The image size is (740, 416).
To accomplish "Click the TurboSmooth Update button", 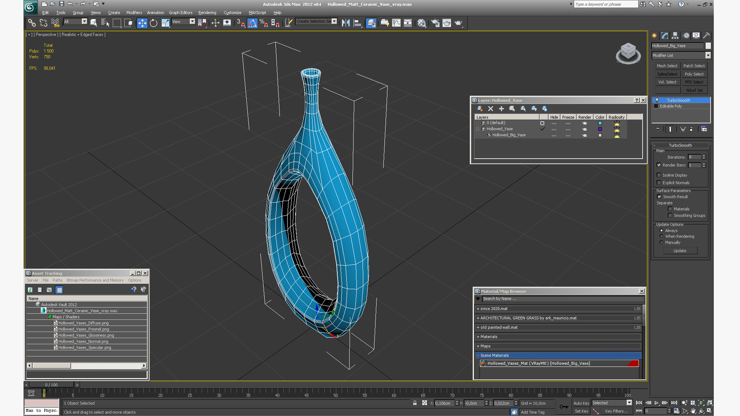I will coord(680,251).
